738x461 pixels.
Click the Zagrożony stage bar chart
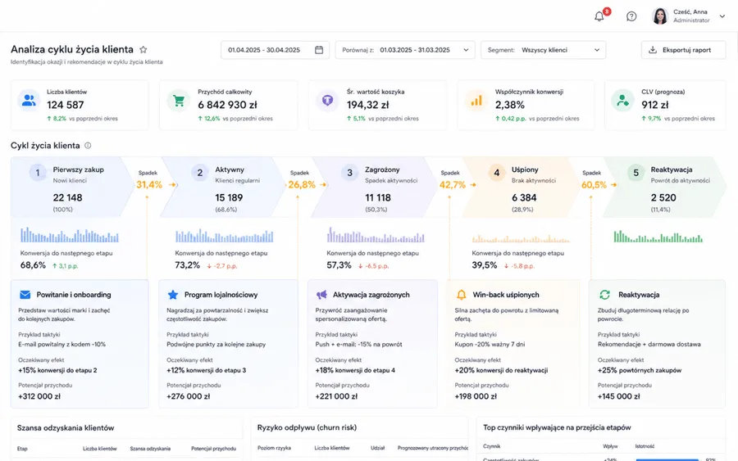point(376,235)
